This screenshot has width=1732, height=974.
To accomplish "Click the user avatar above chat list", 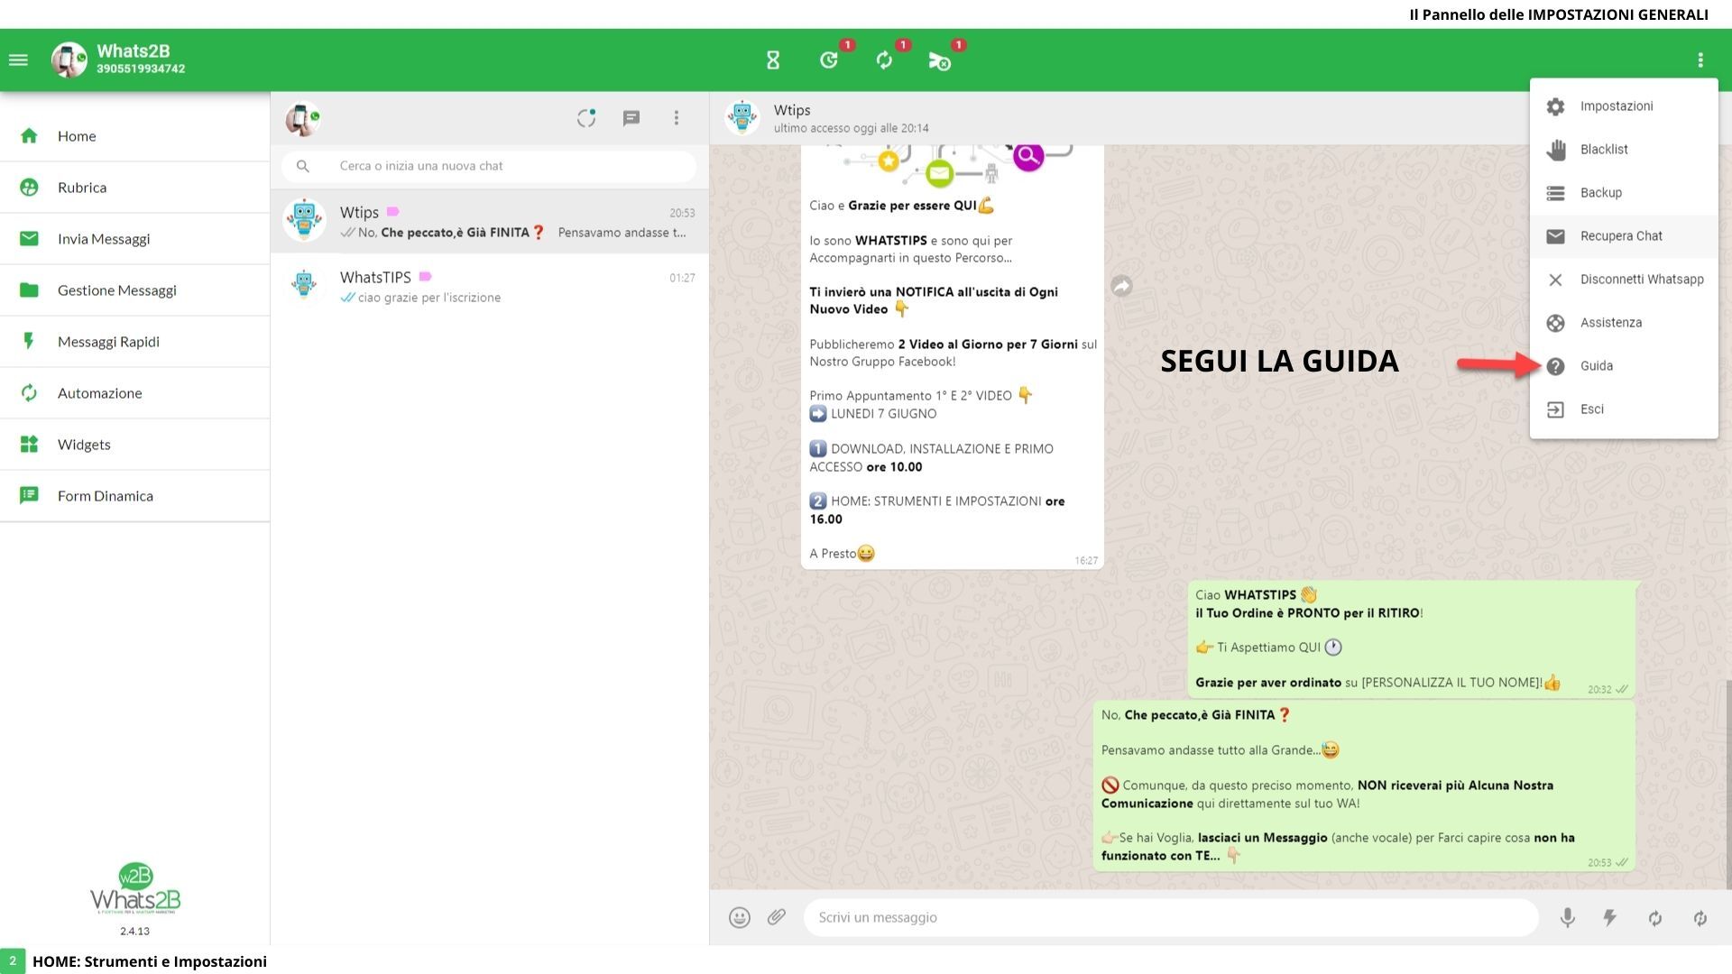I will click(302, 118).
